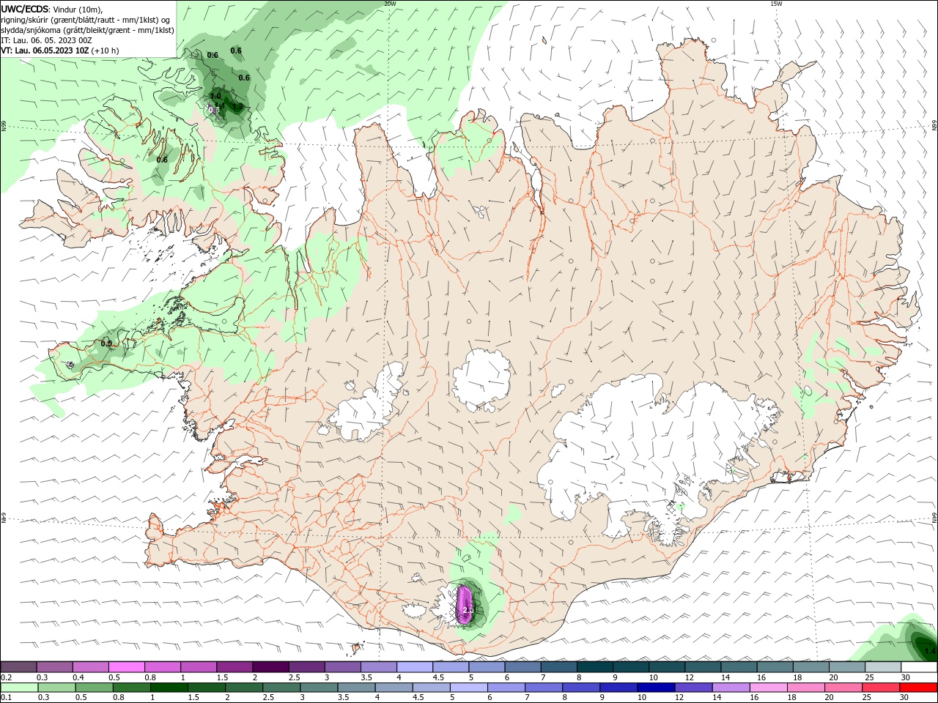Select the darkest green rain swatch starting at 1
The width and height of the screenshot is (938, 703).
click(x=169, y=688)
